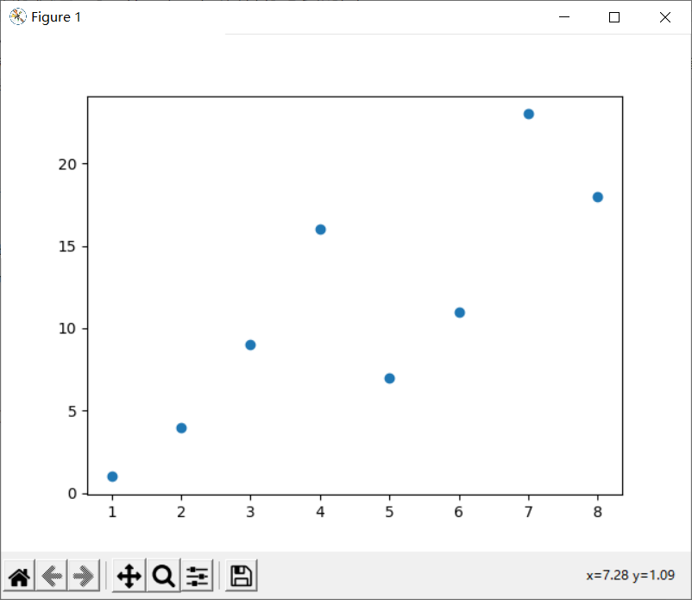Click the matplotlib window icon in title bar
Image resolution: width=692 pixels, height=600 pixels.
(17, 16)
